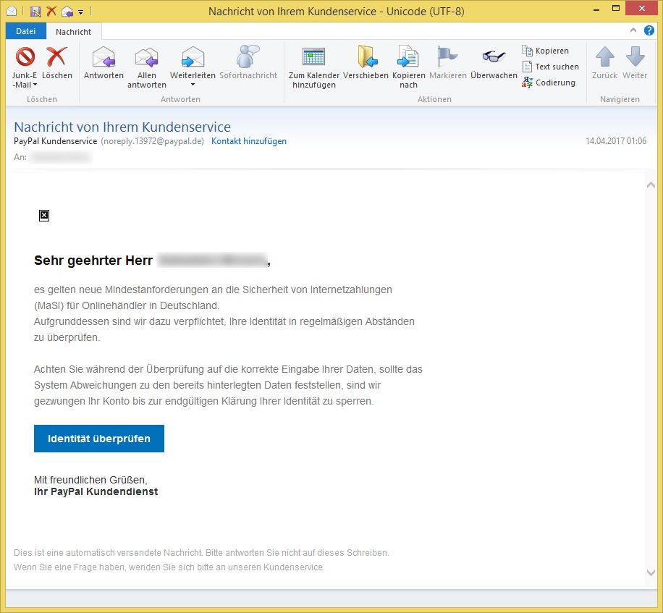
Task: Click the scrollbar up arrow
Action: [651, 185]
